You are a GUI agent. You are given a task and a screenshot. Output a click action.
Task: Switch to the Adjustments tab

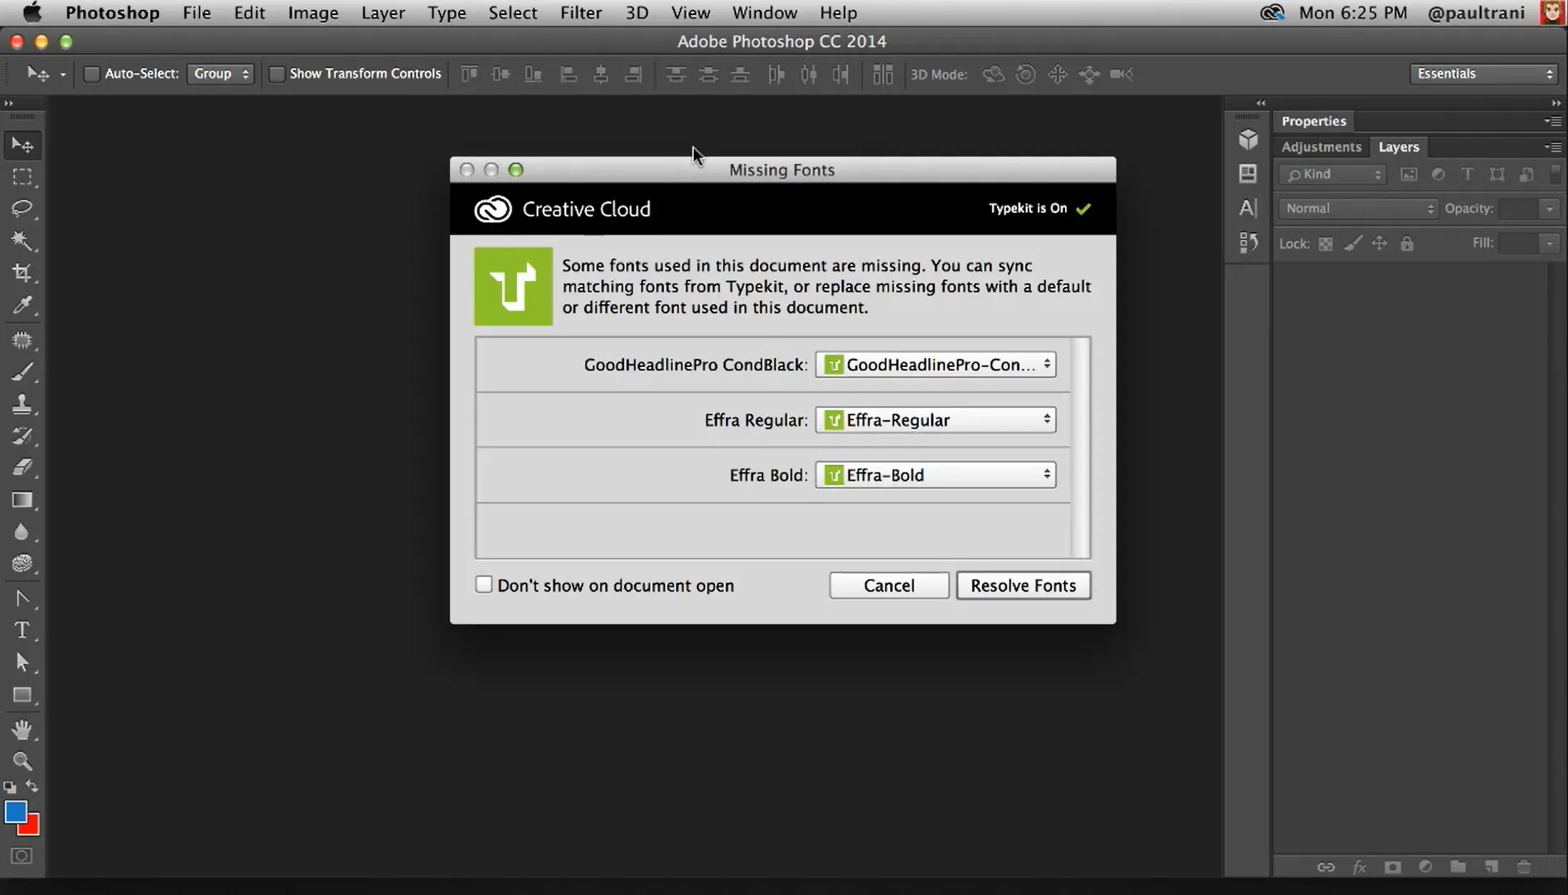tap(1321, 147)
